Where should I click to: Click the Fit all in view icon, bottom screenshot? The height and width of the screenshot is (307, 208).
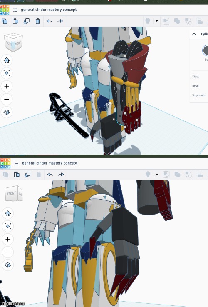point(8,226)
